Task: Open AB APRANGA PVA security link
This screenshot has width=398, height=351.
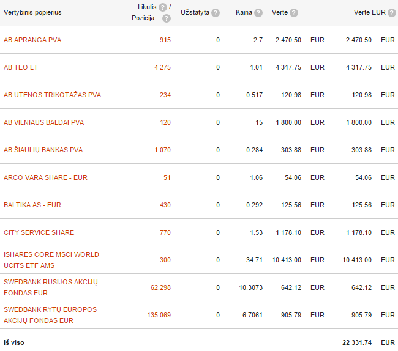Action: click(x=32, y=40)
